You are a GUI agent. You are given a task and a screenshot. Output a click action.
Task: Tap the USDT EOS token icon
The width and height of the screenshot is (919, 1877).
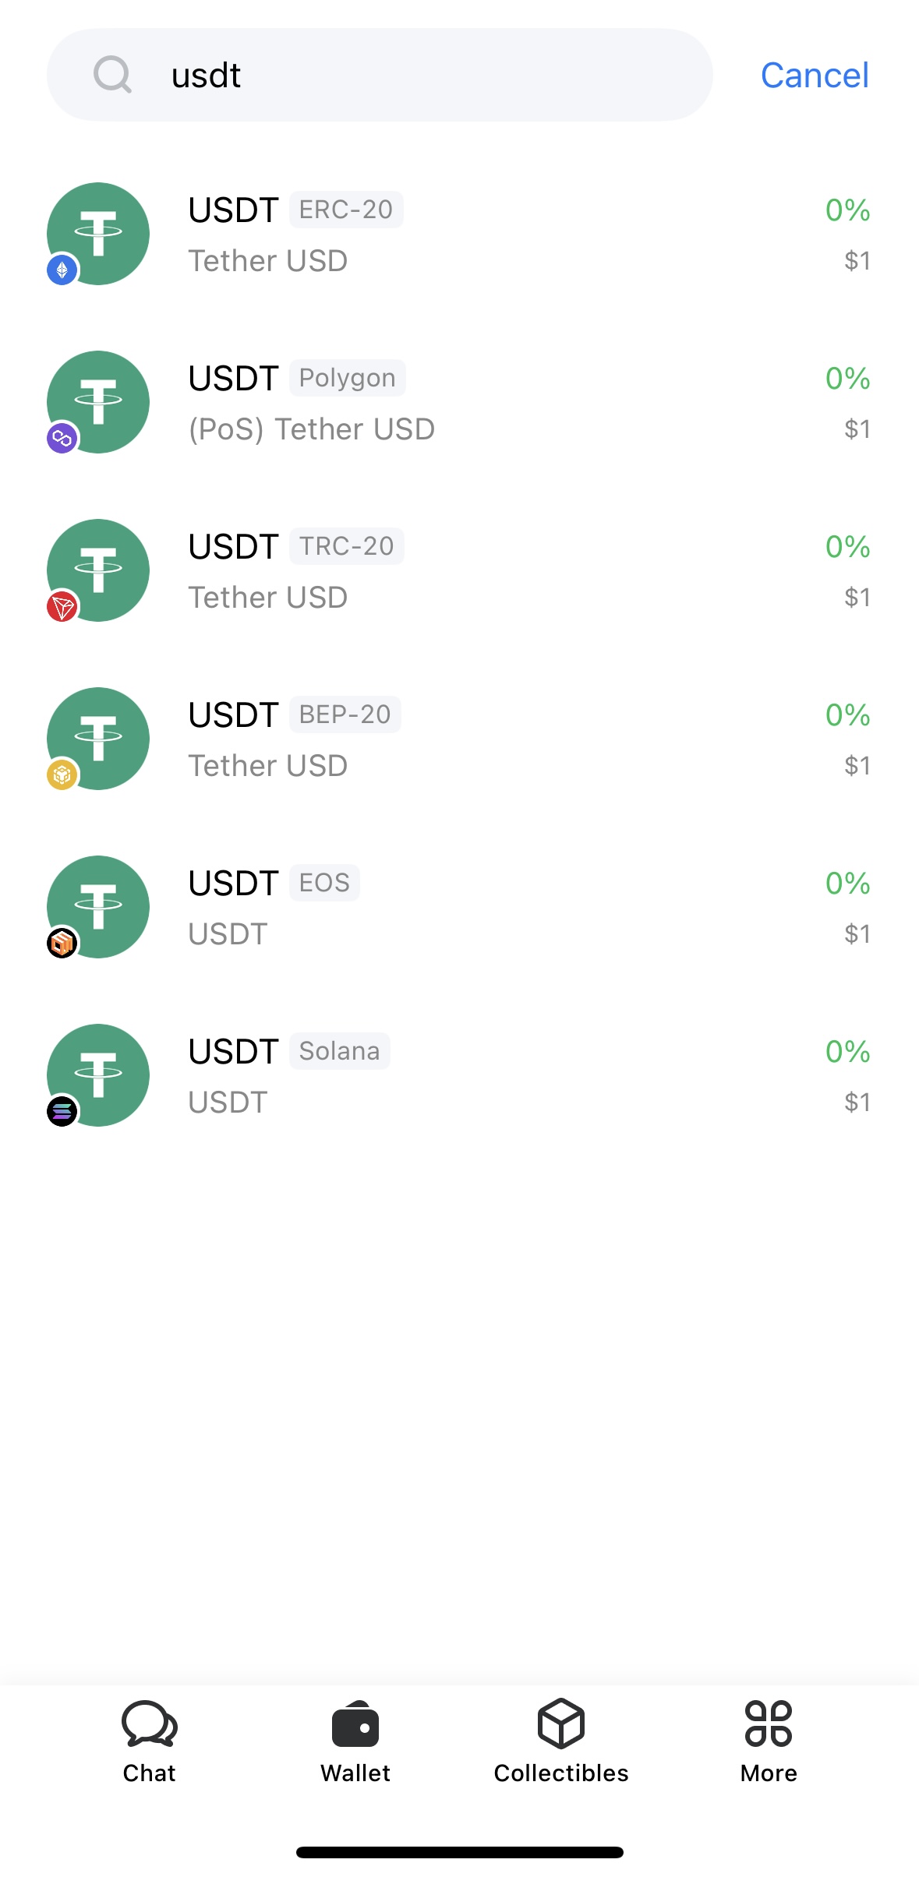pos(98,907)
